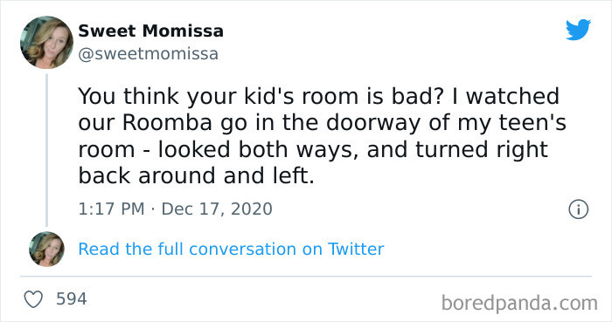The height and width of the screenshot is (322, 612).
Task: Click the boredpanda.com watermark
Action: 519,303
